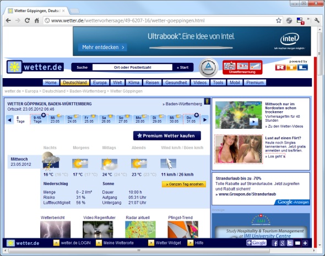Focus the Ort oder Postleitzahl search field

132,67
